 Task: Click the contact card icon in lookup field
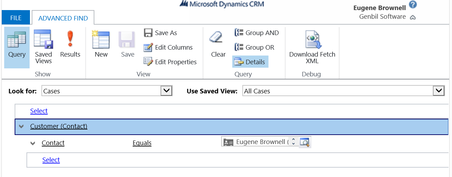228,142
